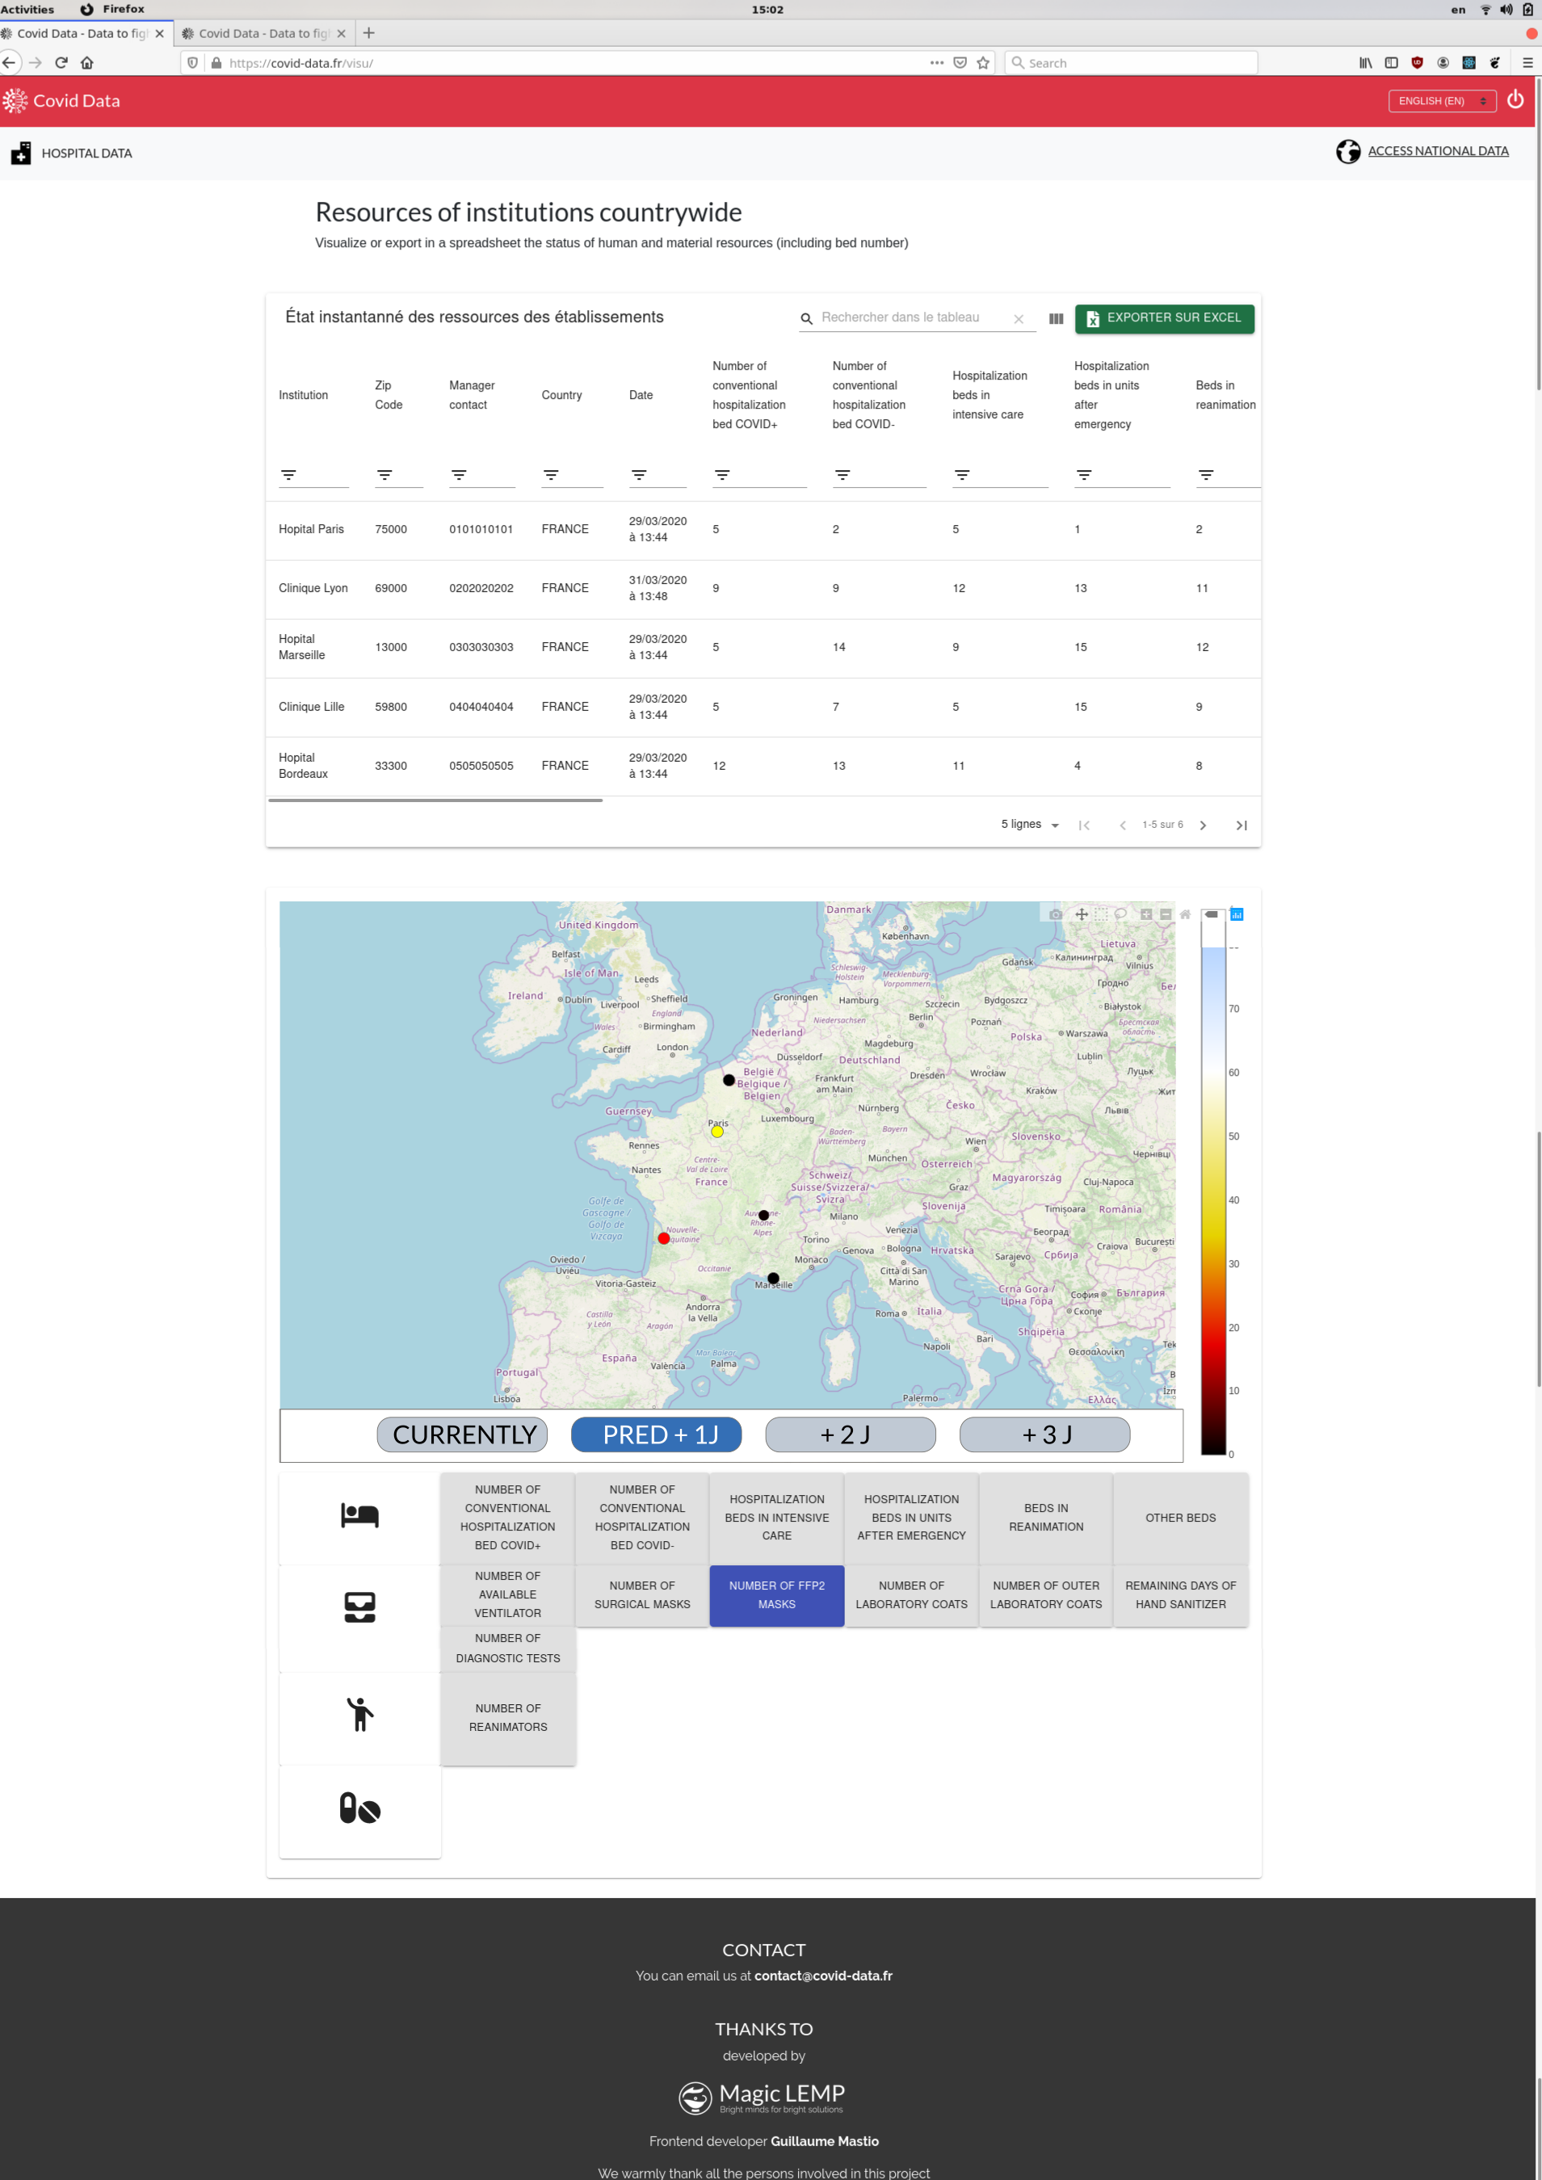The height and width of the screenshot is (2180, 1542).
Task: Go to next table page
Action: coord(1203,825)
